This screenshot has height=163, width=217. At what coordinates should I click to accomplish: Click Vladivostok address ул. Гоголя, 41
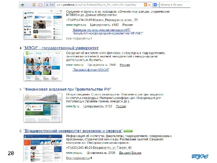pyautogui.click(x=112, y=148)
